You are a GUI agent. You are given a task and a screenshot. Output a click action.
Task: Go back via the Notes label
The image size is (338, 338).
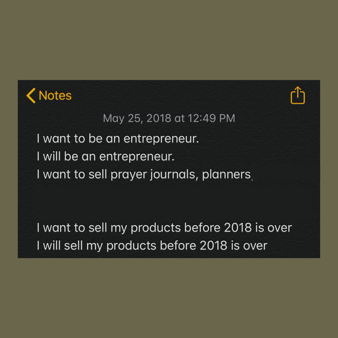tap(55, 95)
